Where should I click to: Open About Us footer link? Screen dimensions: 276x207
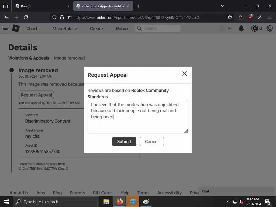point(19,193)
